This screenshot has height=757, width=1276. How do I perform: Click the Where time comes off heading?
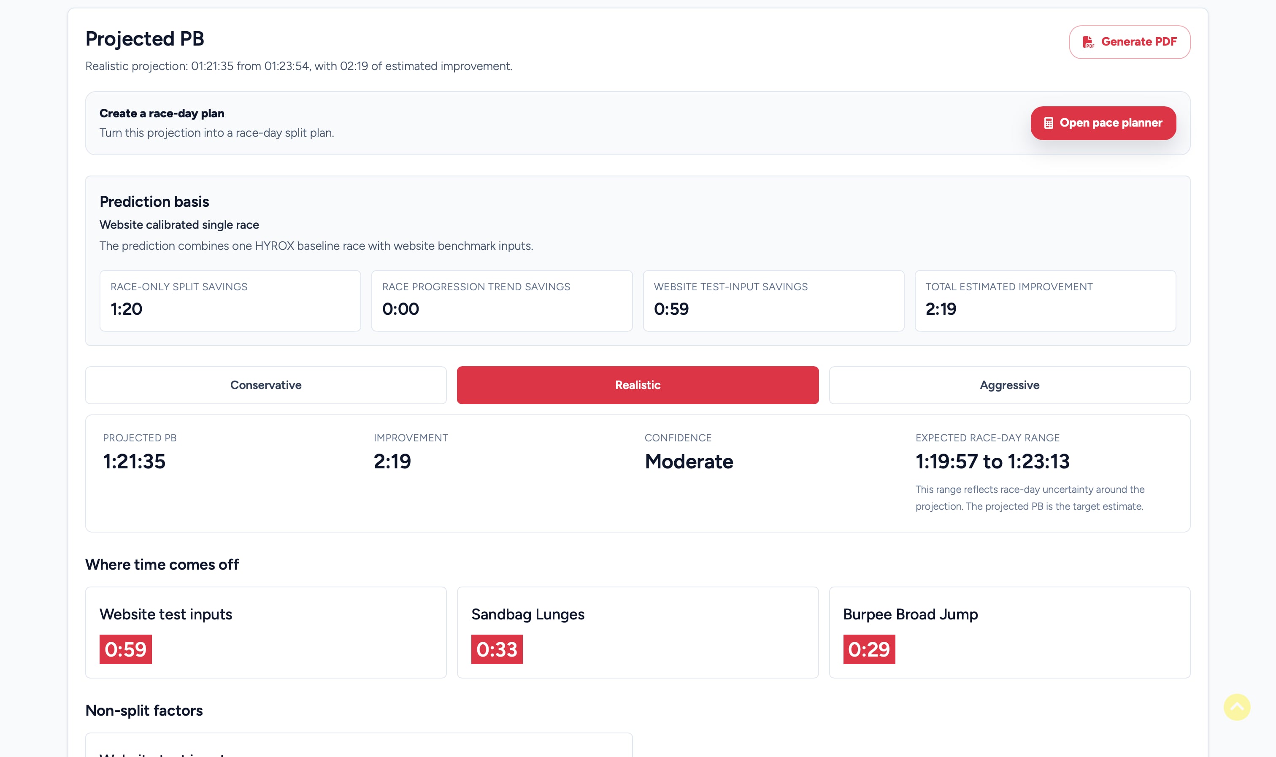[x=162, y=565]
